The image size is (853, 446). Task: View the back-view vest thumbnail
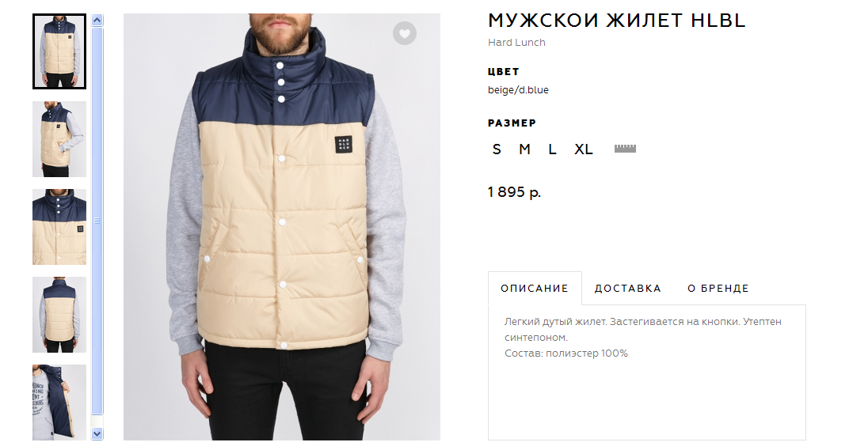point(59,315)
